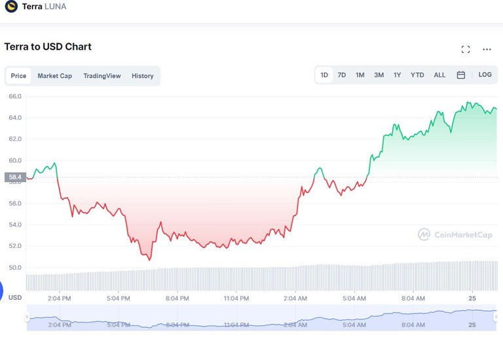Image resolution: width=503 pixels, height=337 pixels.
Task: Click the Terra LUNA coin logo
Action: pos(11,6)
